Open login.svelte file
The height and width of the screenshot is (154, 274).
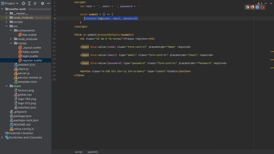coord(30,56)
